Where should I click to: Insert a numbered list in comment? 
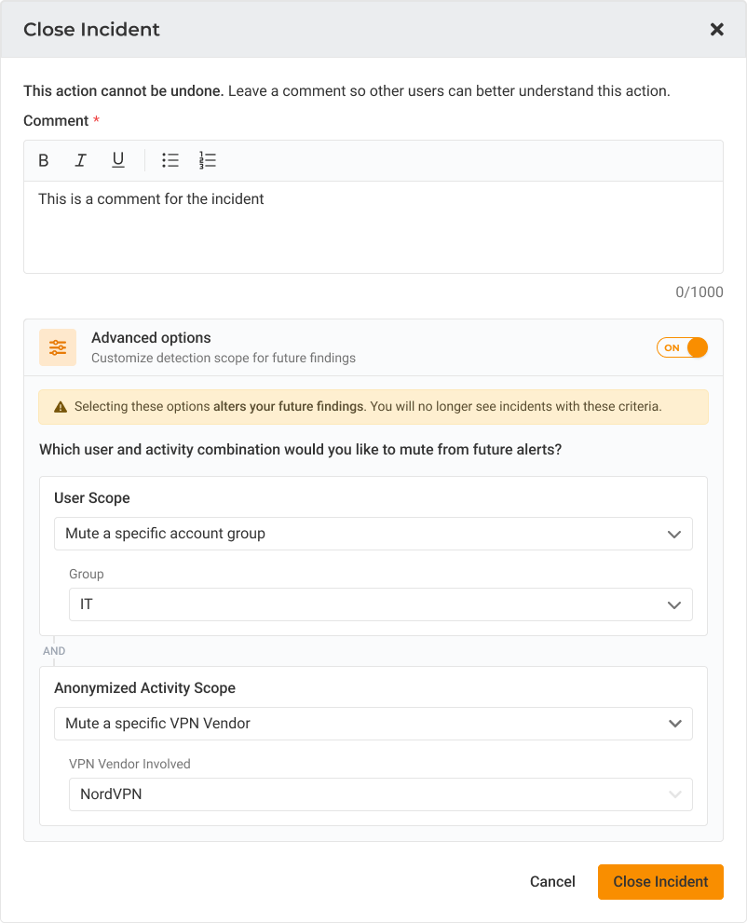pyautogui.click(x=207, y=160)
